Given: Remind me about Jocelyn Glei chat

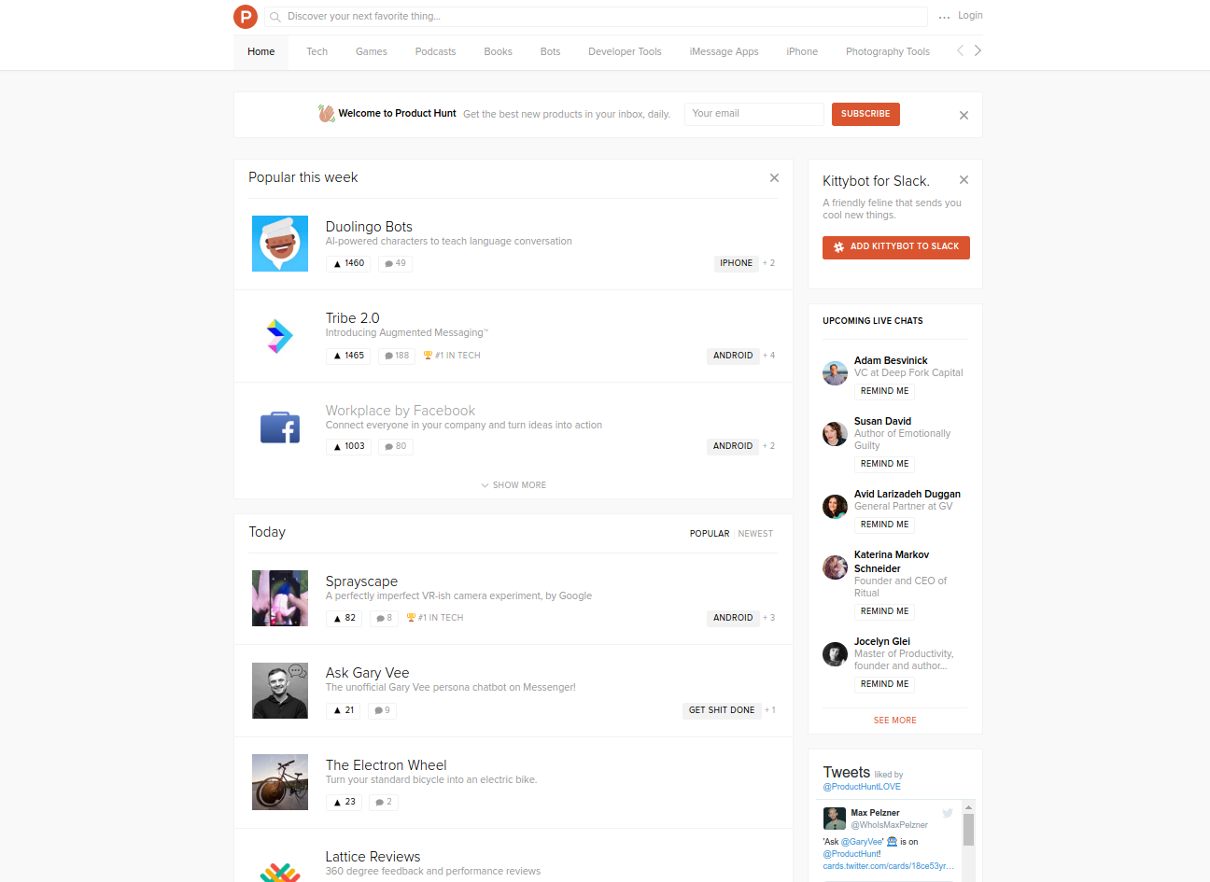Looking at the screenshot, I should (x=884, y=685).
